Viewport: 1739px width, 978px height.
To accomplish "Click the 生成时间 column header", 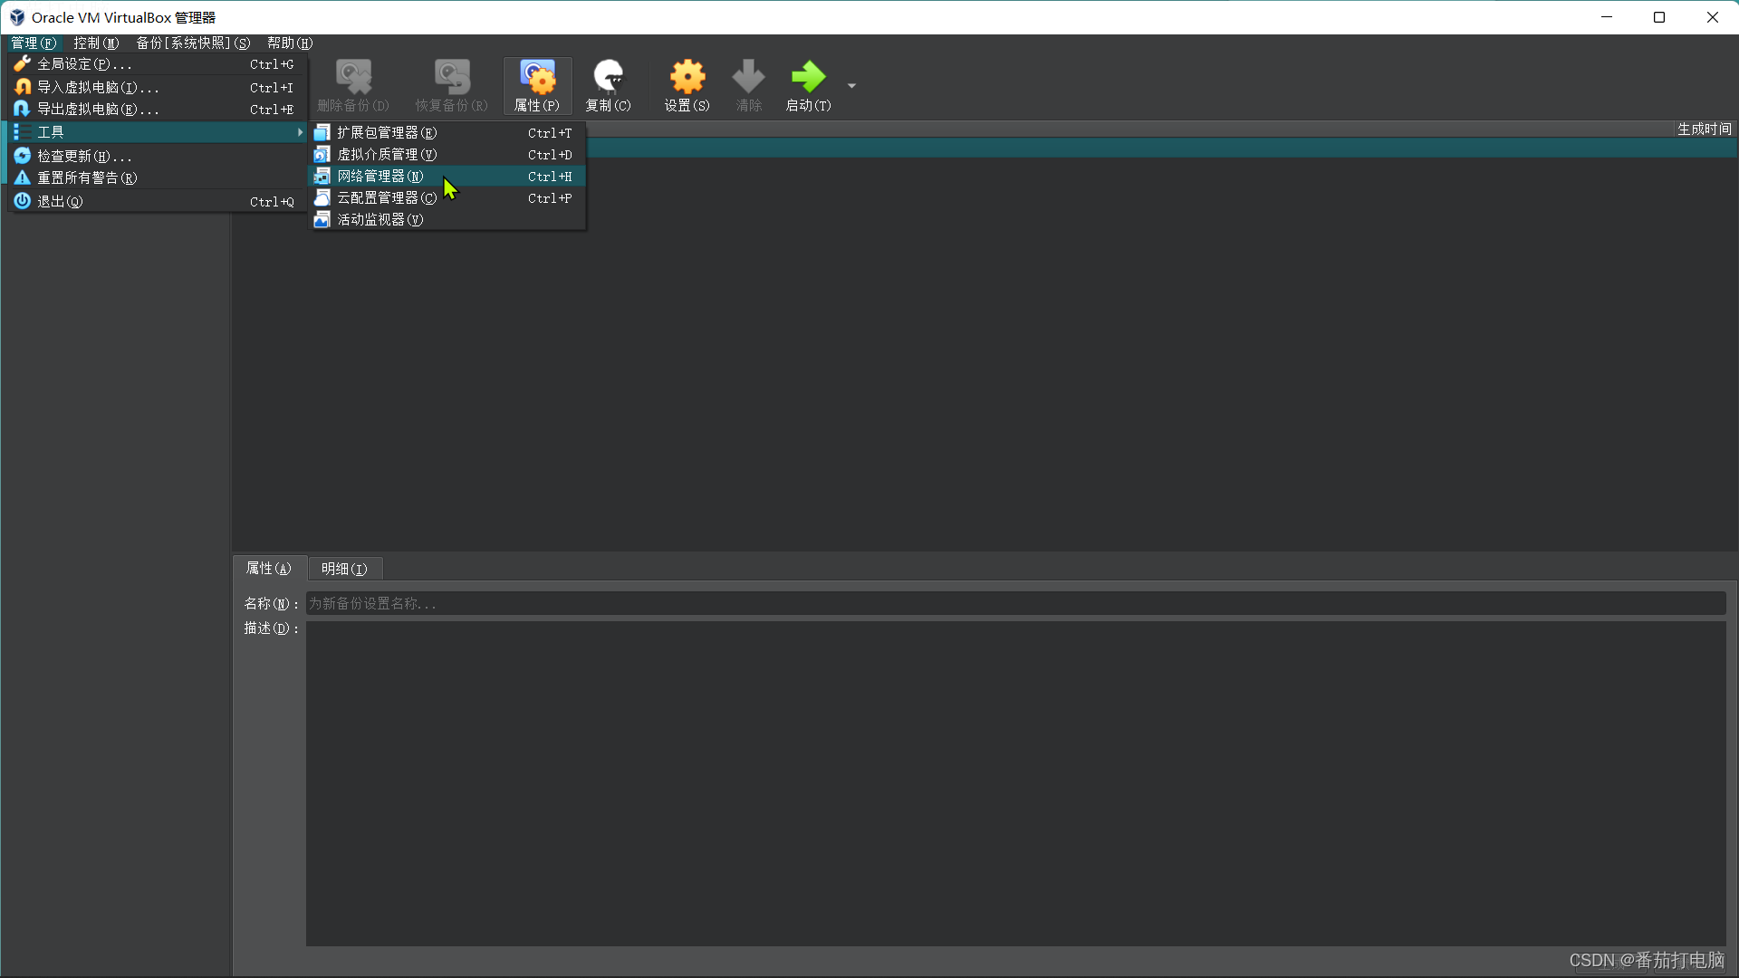I will click(x=1704, y=129).
